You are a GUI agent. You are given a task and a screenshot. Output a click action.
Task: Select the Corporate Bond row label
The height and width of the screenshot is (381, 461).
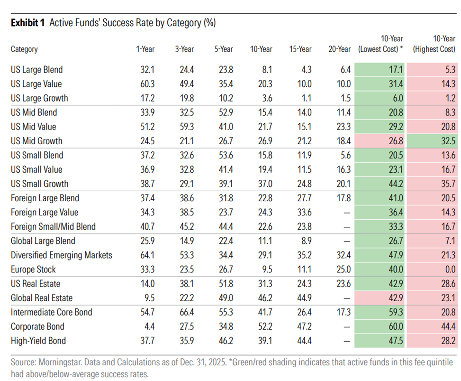(x=37, y=326)
